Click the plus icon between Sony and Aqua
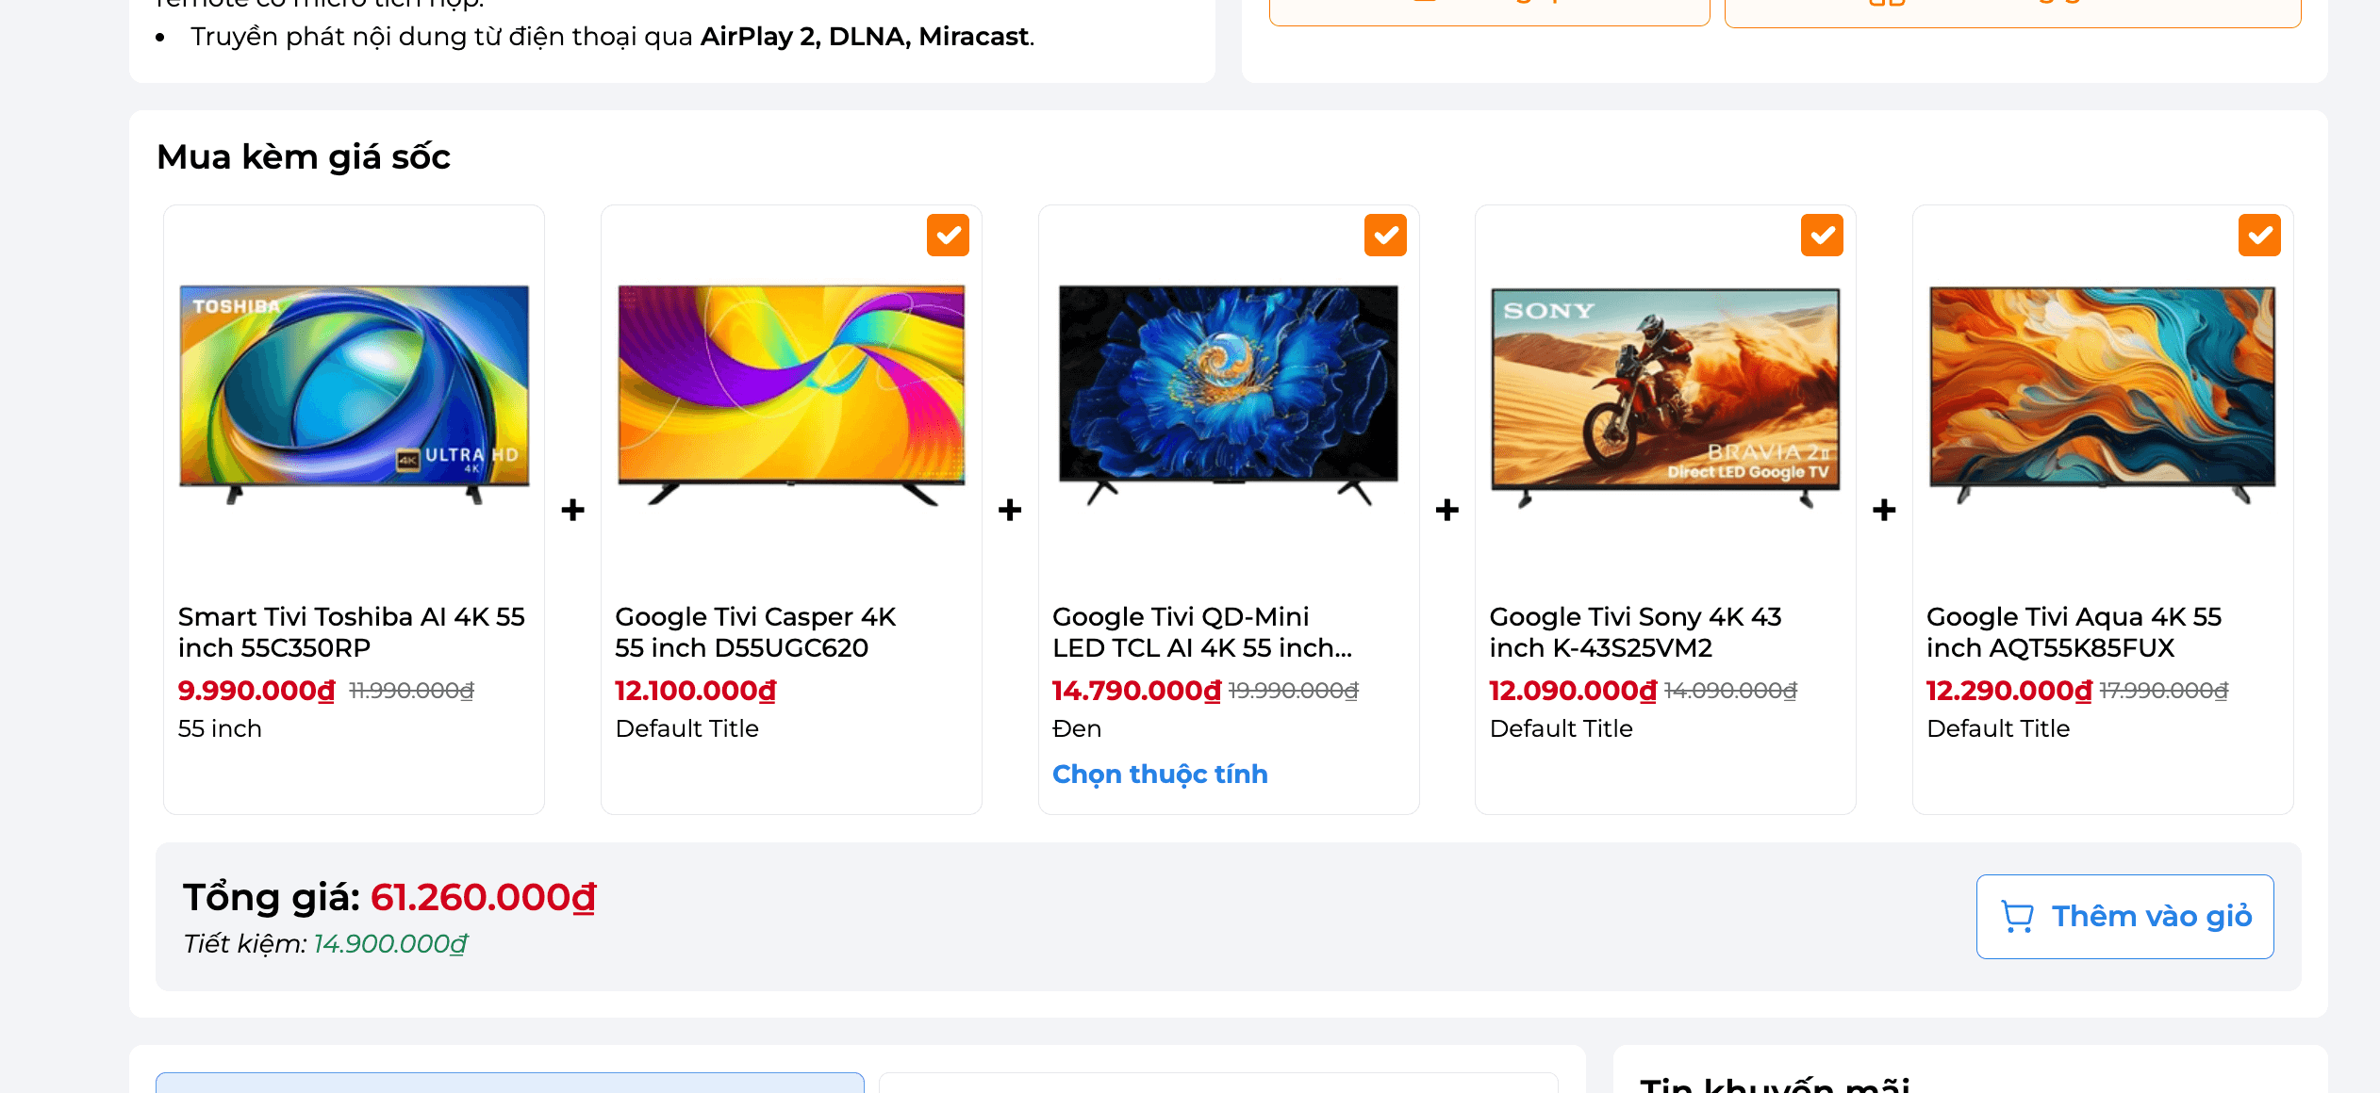The height and width of the screenshot is (1093, 2380). 1884,510
